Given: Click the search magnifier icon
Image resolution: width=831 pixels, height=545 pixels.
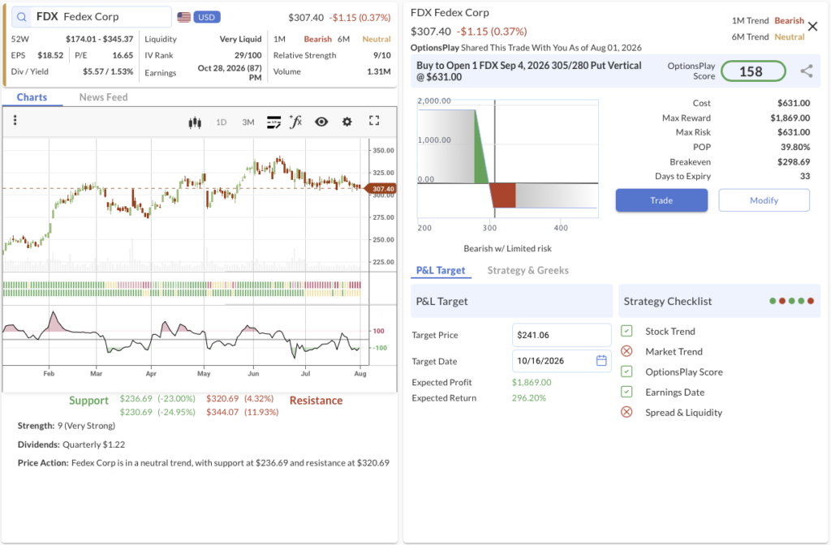Looking at the screenshot, I should (22, 17).
